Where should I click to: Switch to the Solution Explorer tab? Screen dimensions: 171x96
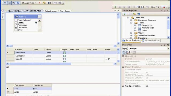click(x=151, y=41)
